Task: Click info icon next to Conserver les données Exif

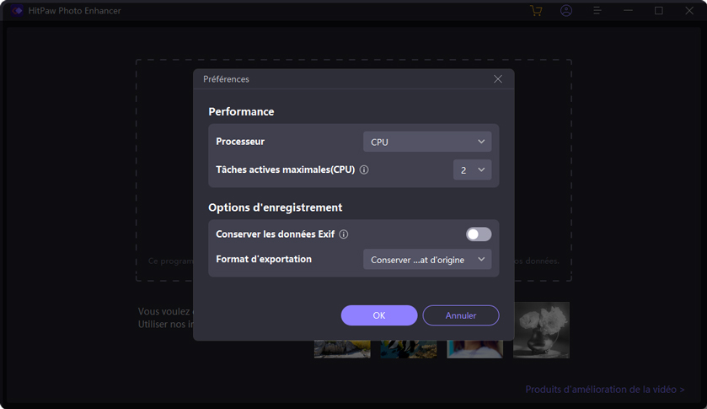Action: [344, 234]
